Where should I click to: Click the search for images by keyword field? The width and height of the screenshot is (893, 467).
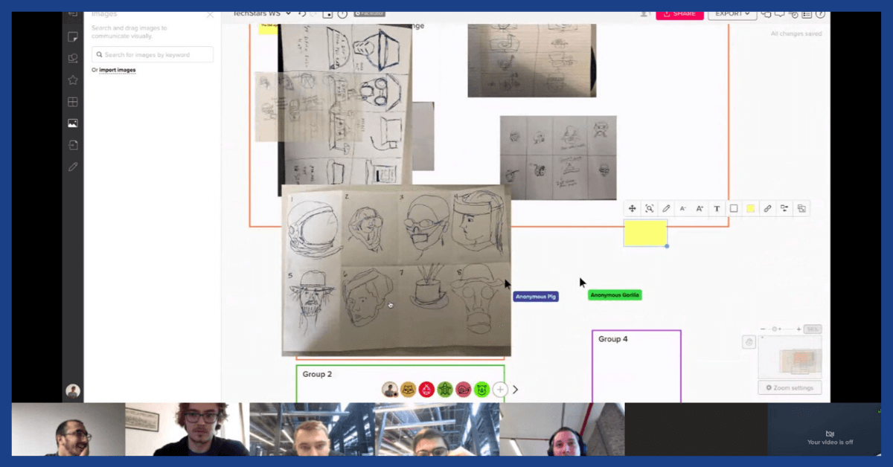coord(153,54)
